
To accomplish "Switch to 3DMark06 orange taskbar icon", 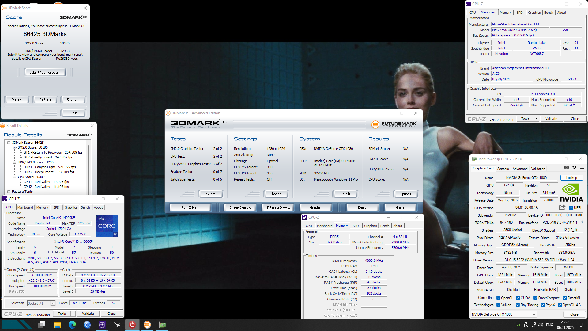I will coord(147,325).
